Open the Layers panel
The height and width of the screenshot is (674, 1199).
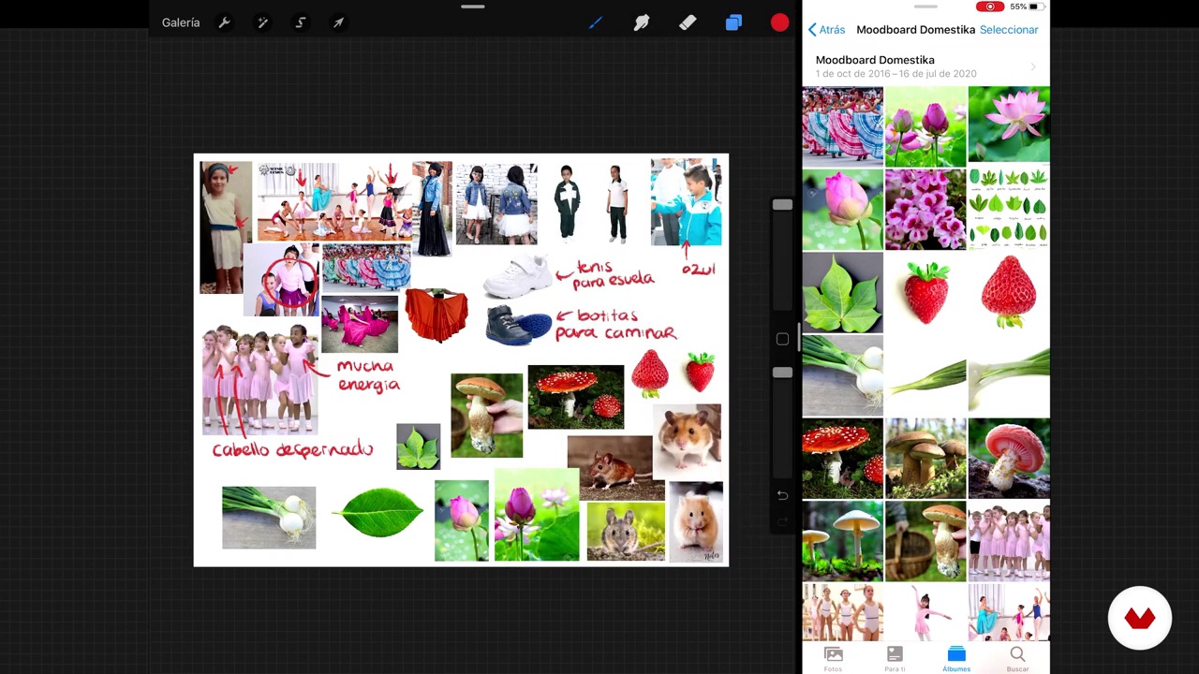[733, 22]
